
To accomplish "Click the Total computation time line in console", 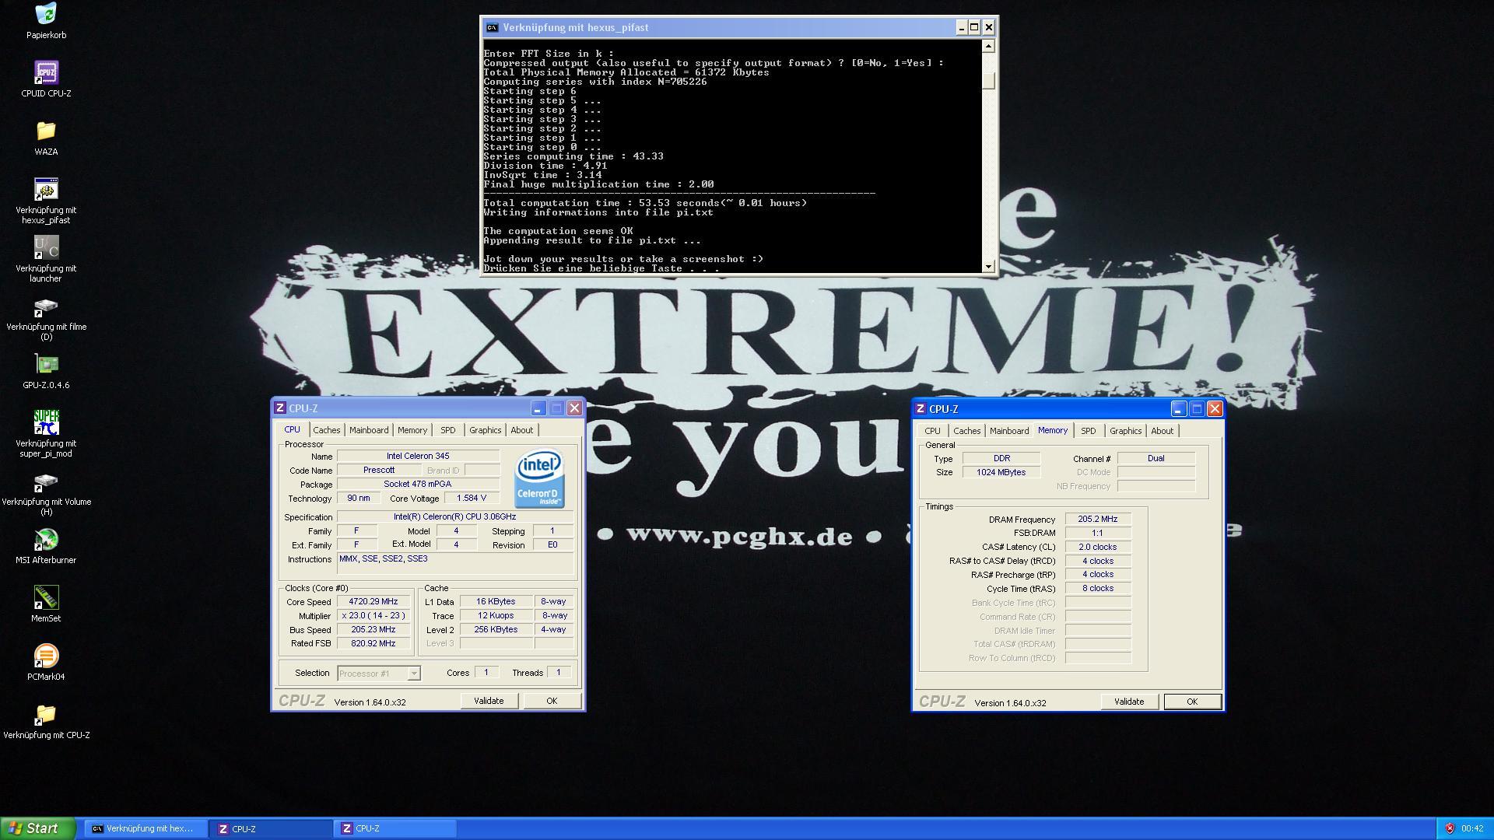I will [645, 203].
